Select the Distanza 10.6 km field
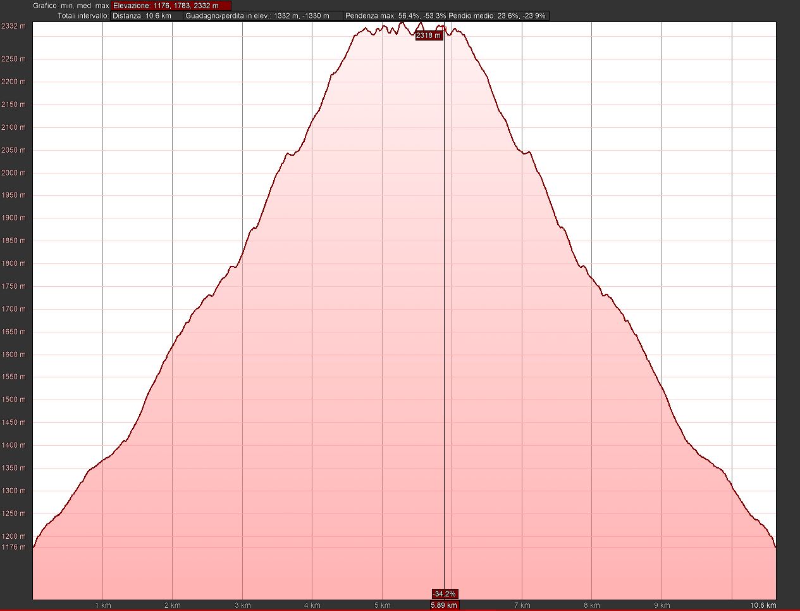 (x=147, y=16)
